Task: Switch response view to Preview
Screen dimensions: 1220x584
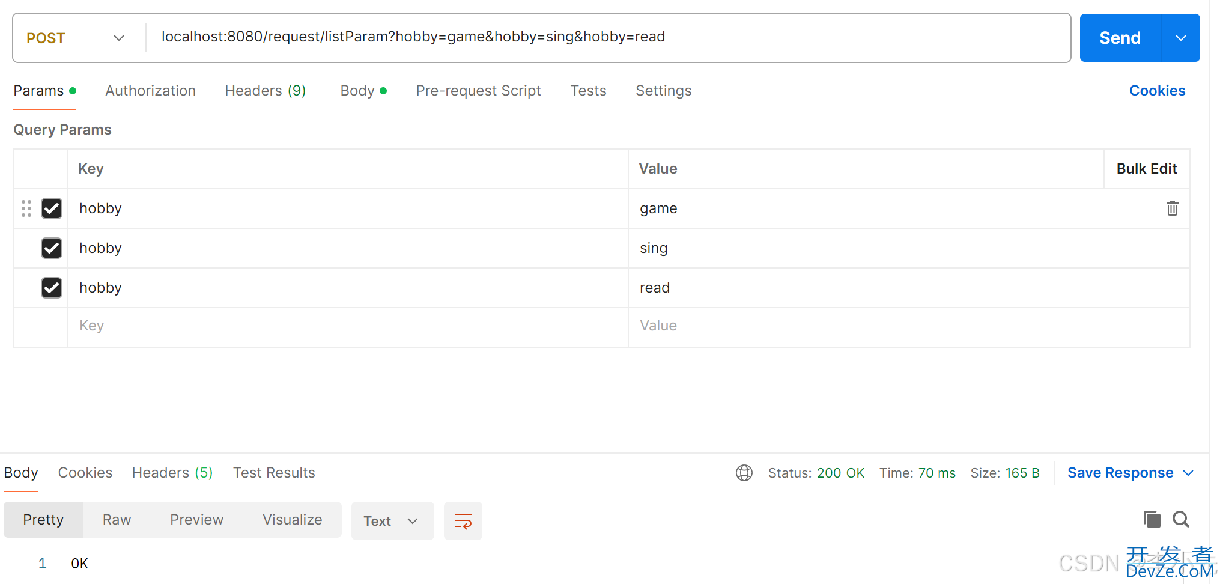Action: (196, 520)
